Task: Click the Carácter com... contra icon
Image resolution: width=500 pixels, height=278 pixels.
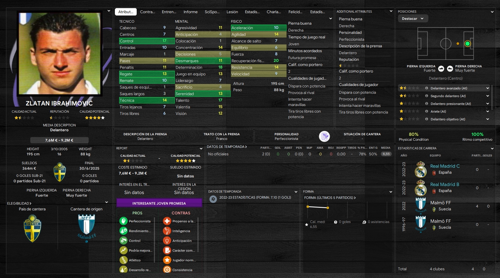Action: [167, 250]
